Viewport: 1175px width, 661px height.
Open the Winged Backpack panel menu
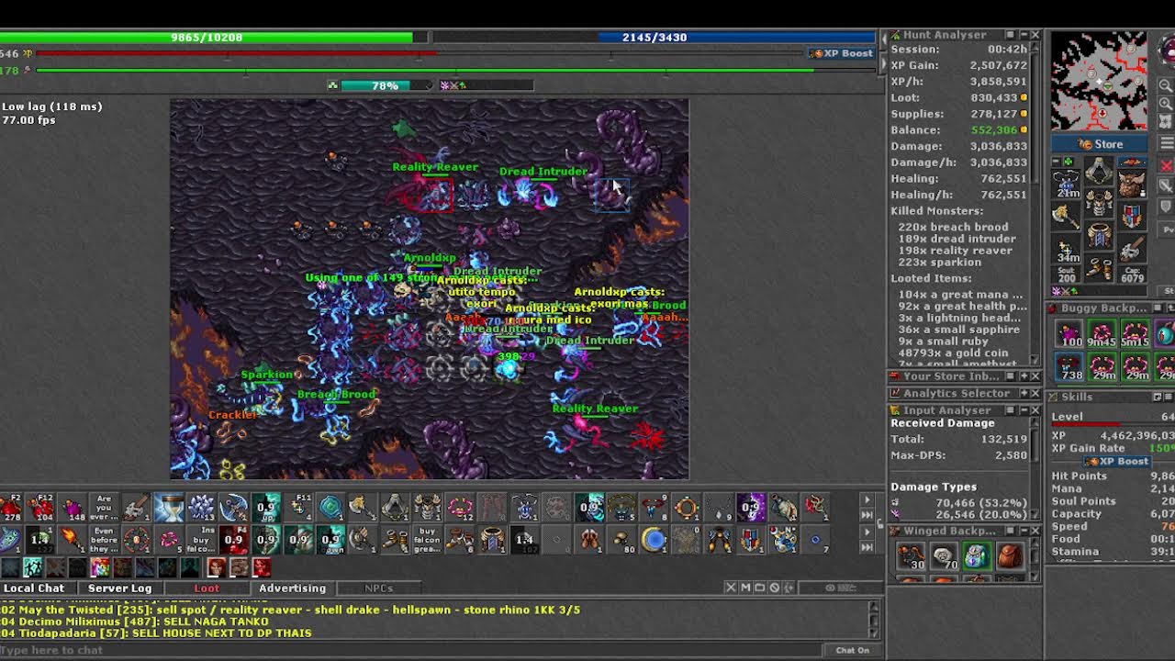pyautogui.click(x=1011, y=532)
